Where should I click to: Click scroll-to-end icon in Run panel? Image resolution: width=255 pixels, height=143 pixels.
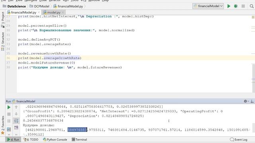tap(16, 128)
